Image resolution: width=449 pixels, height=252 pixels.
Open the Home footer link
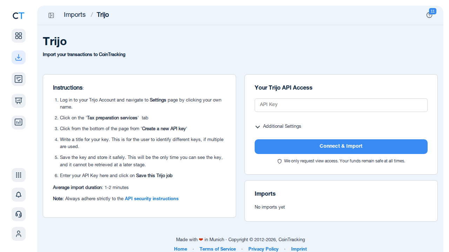(181, 249)
